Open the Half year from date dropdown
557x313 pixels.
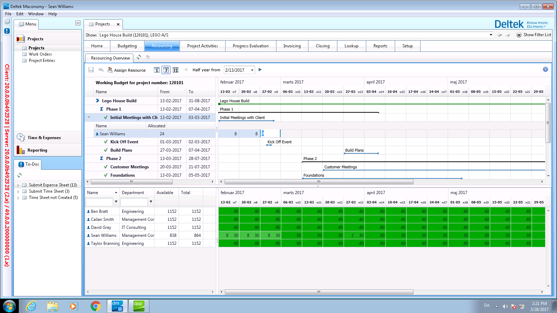click(x=252, y=70)
